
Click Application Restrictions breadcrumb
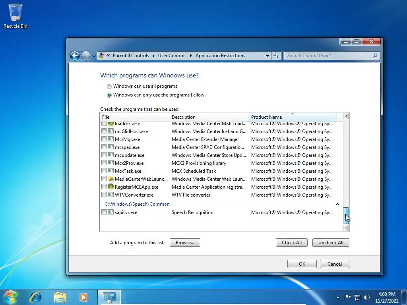(x=220, y=56)
